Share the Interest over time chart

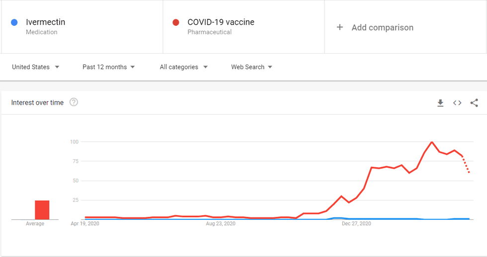pyautogui.click(x=474, y=103)
